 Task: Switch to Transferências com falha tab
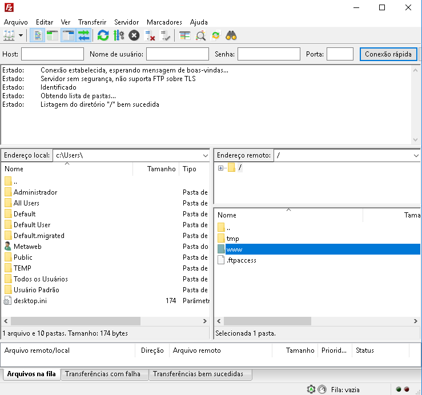[103, 374]
